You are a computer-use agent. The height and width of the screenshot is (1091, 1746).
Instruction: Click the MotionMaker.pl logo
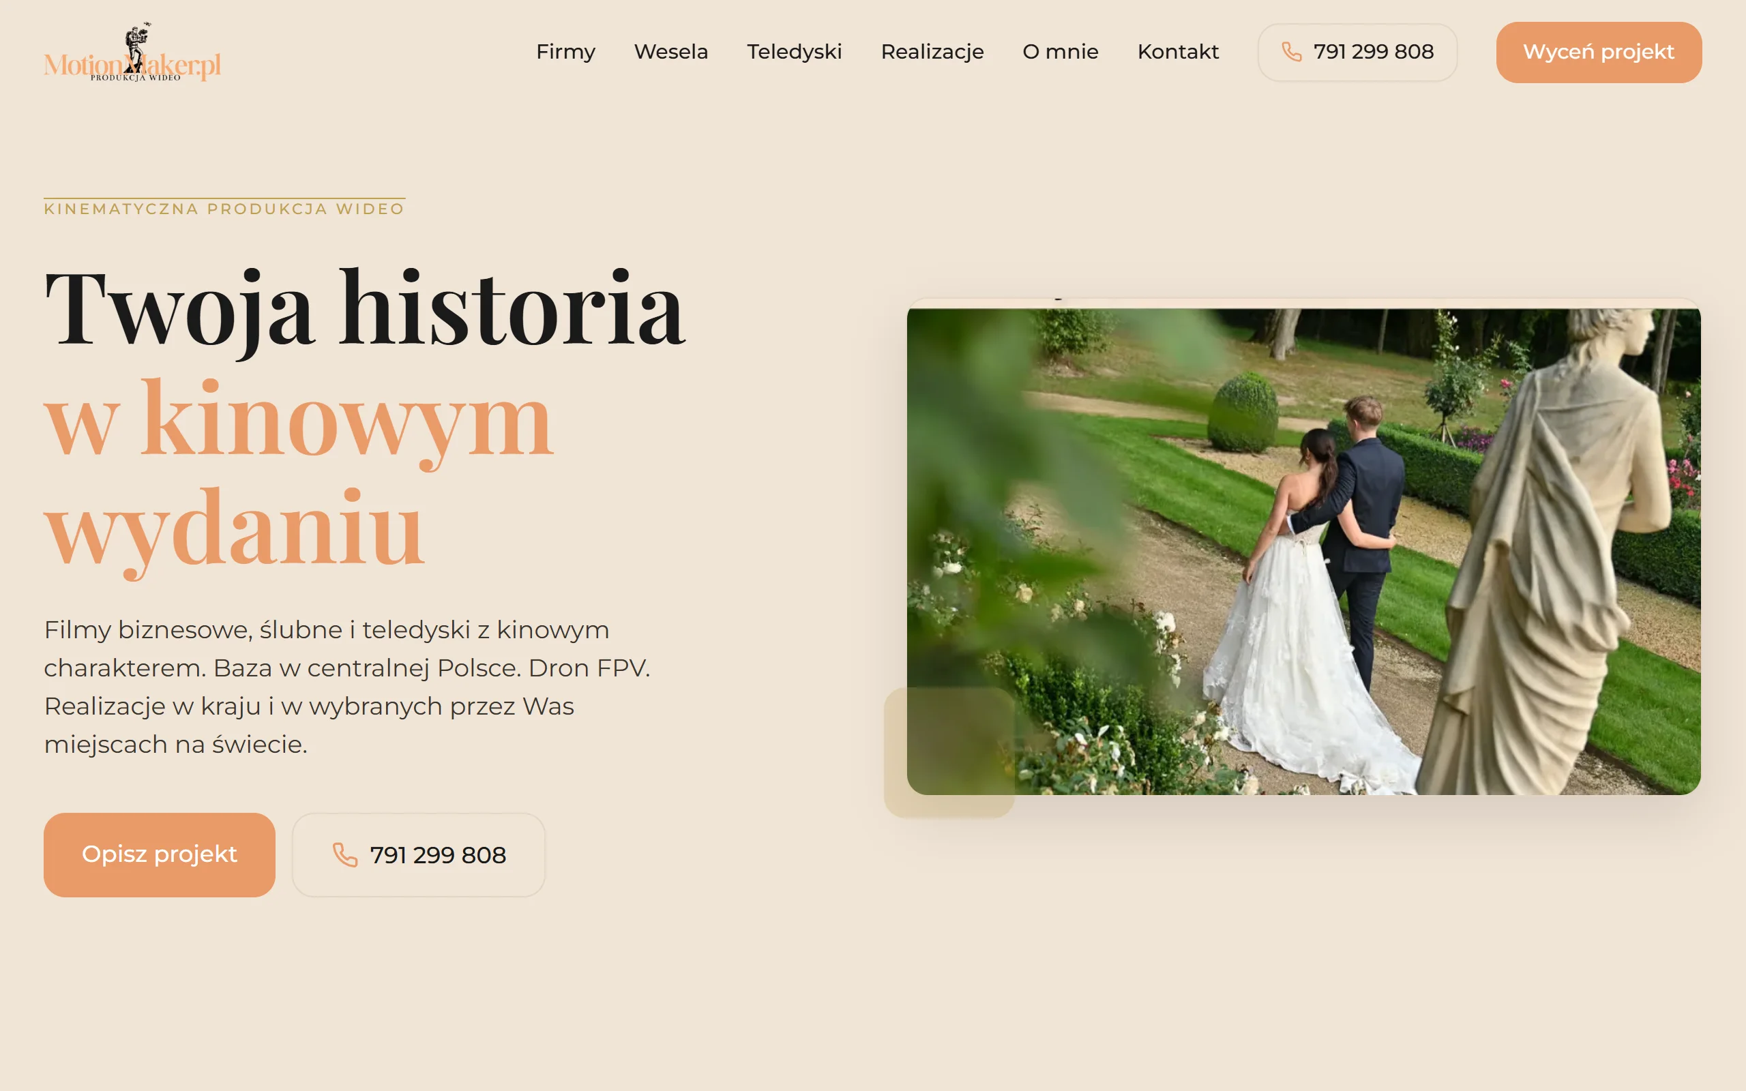click(x=132, y=52)
